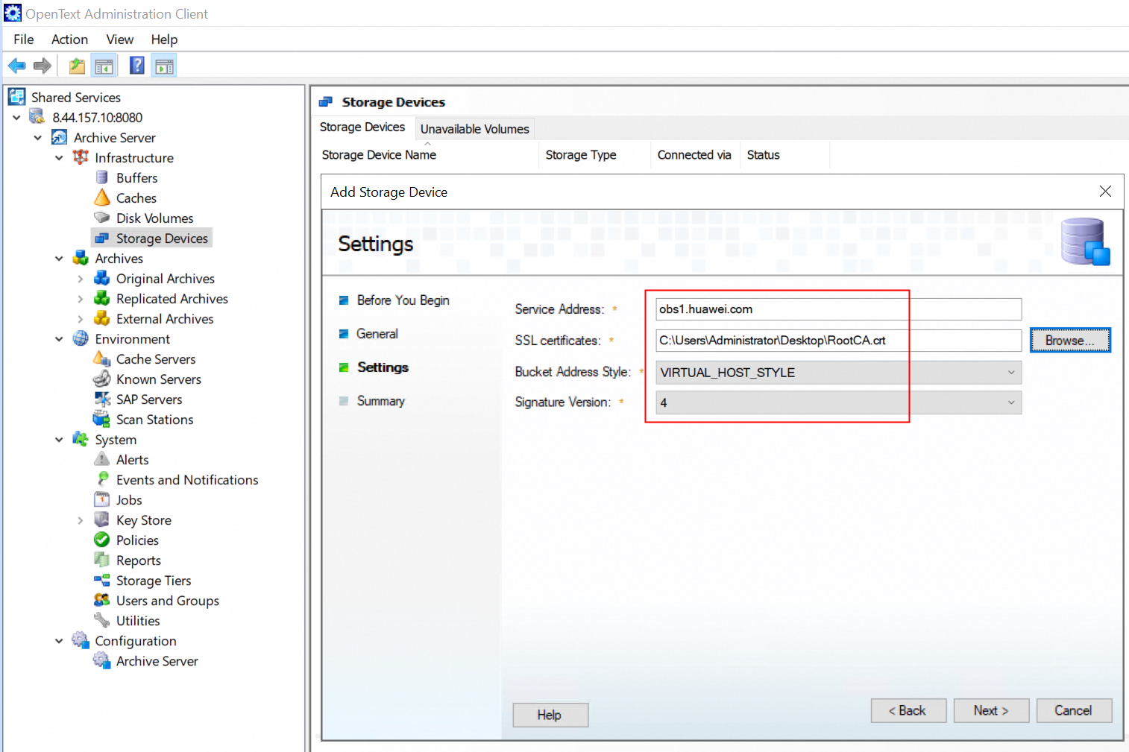Switch to the Unavailable Volumes tab

click(x=475, y=129)
